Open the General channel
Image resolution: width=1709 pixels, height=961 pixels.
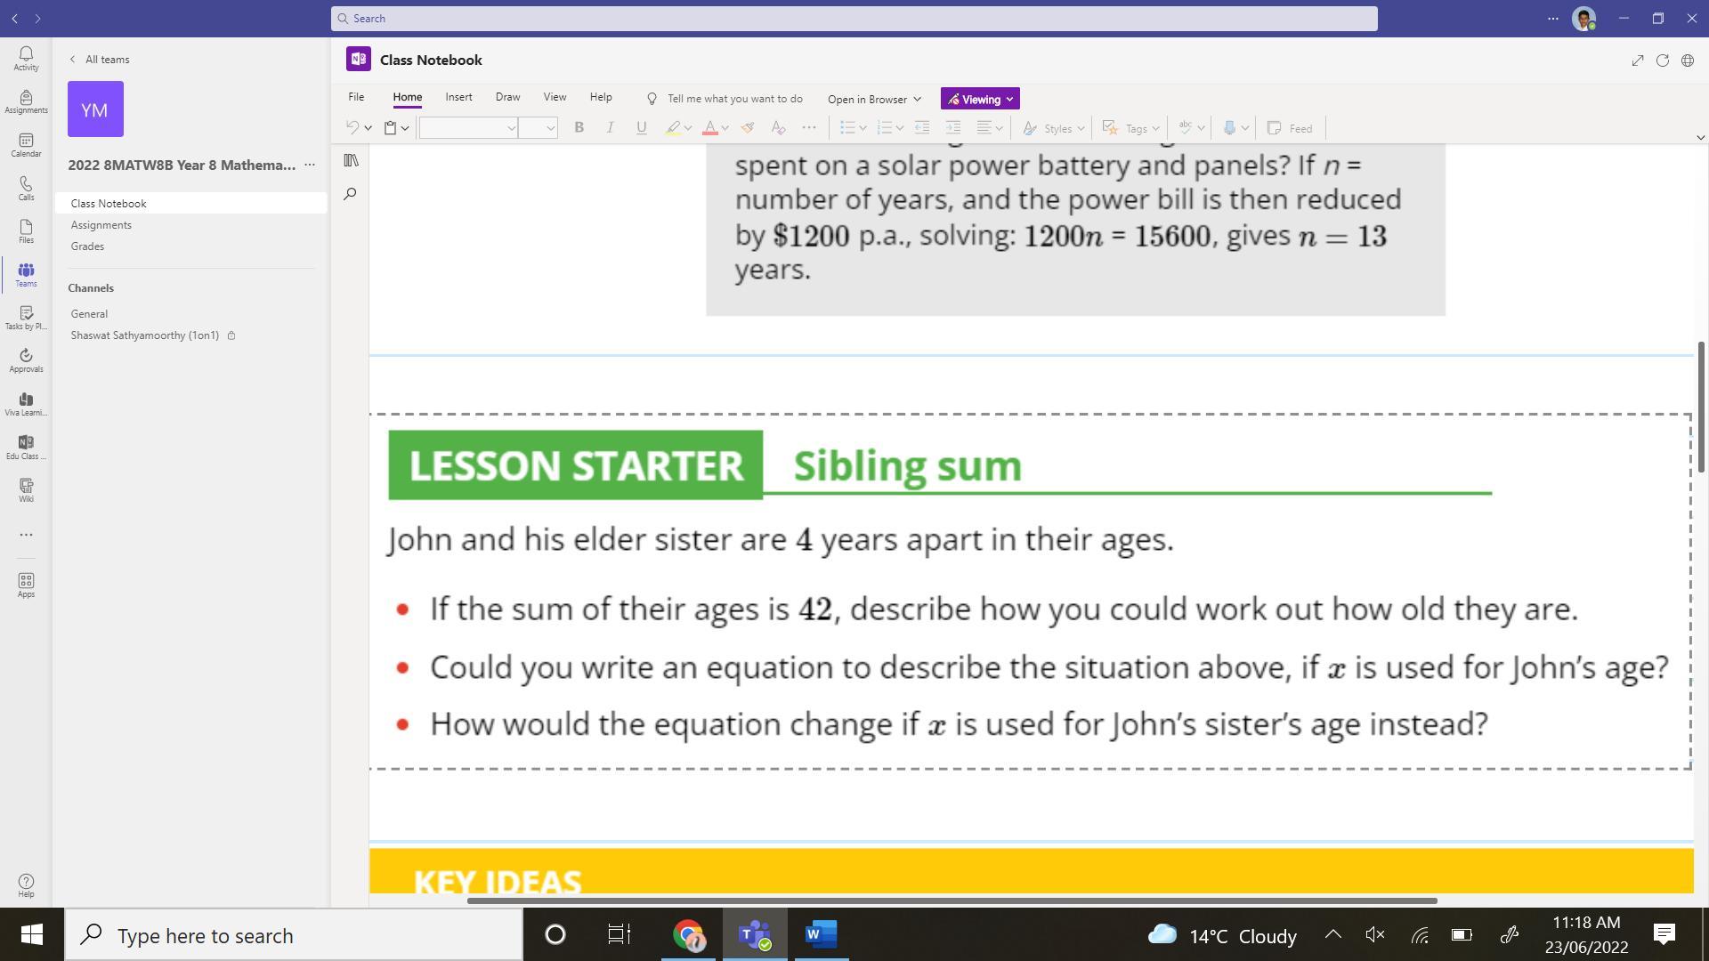pyautogui.click(x=89, y=314)
